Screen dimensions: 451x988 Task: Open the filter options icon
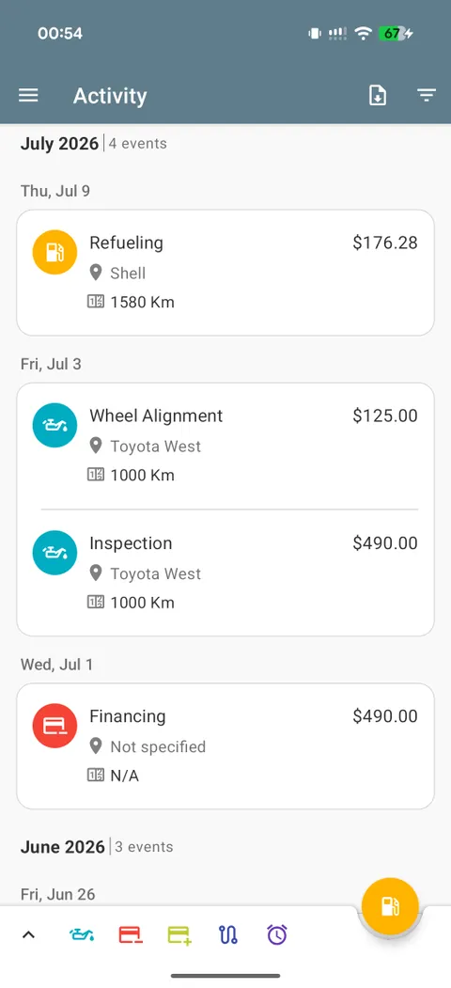tap(427, 95)
